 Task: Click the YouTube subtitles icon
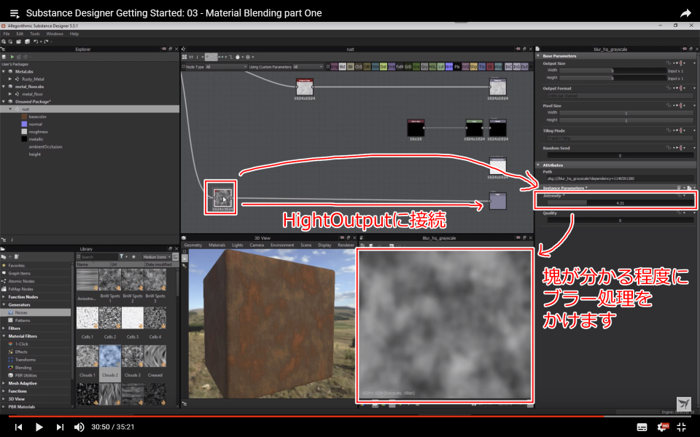click(642, 428)
